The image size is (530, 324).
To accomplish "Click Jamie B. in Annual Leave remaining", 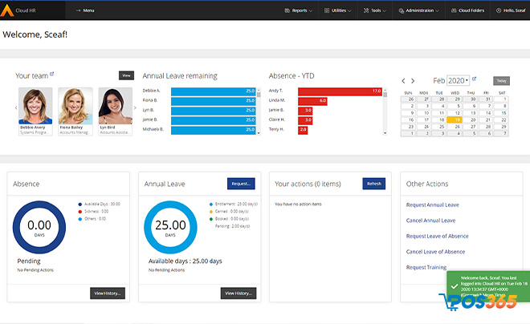I will 150,119.
